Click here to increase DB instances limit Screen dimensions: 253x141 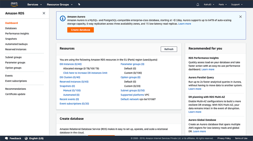pos(85,73)
